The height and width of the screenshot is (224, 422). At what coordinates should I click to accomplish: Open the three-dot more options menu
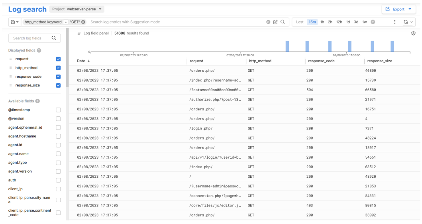pos(395,22)
